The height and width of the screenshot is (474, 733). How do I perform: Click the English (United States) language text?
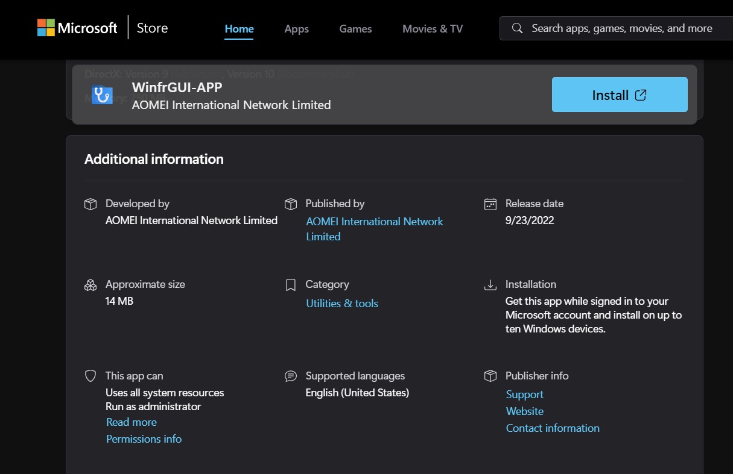click(357, 393)
